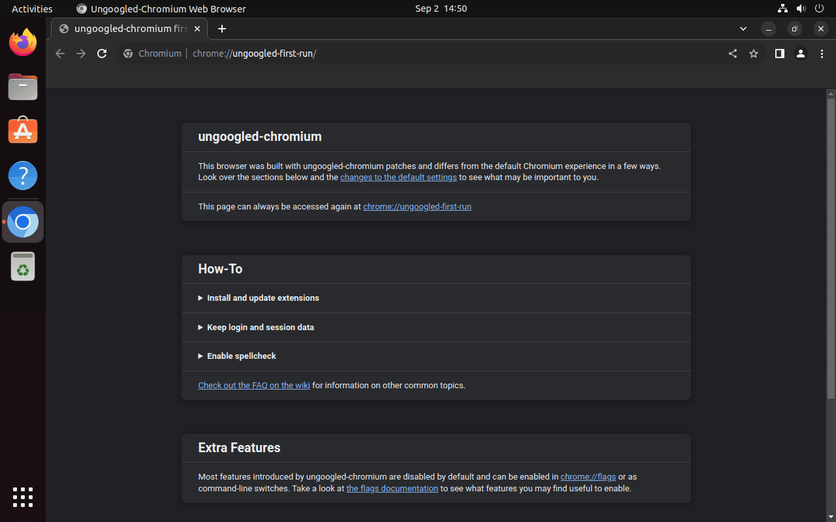Open the share icon in the toolbar
Viewport: 836px width, 522px height.
(732, 54)
